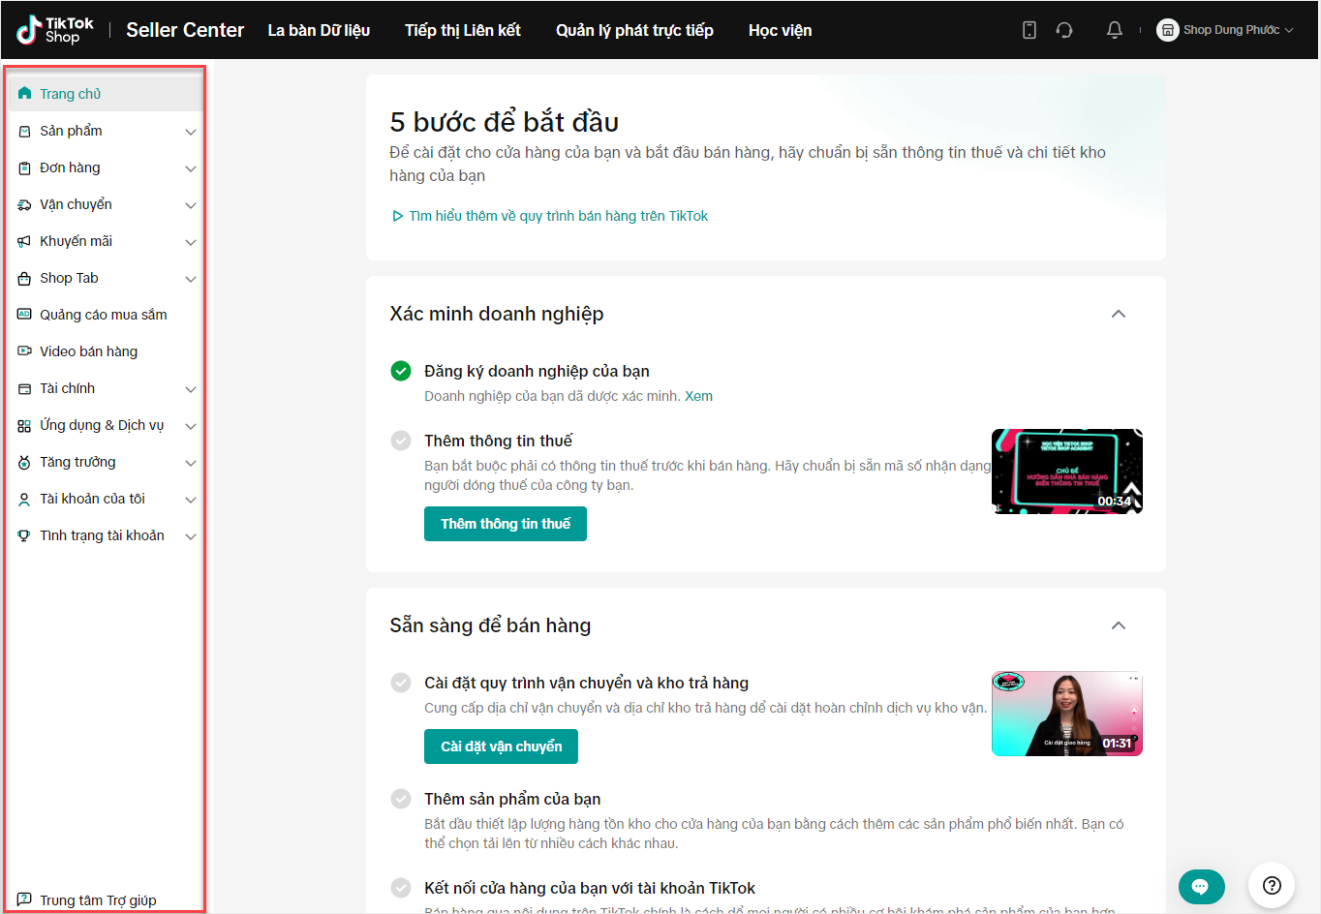Image resolution: width=1321 pixels, height=914 pixels.
Task: Play the tax info tutorial video thumbnail
Action: [x=1067, y=472]
